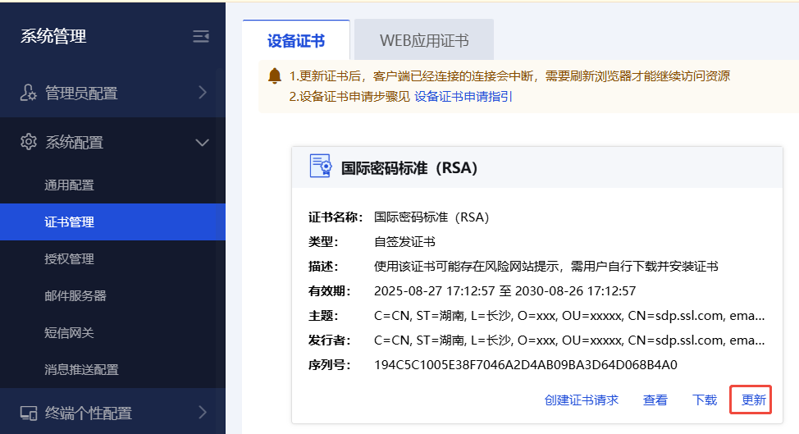Screen dimensions: 799x434
Task: Click 创建证书请求 for the RSA certificate
Action: tap(581, 400)
